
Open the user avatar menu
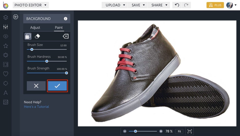click(231, 5)
